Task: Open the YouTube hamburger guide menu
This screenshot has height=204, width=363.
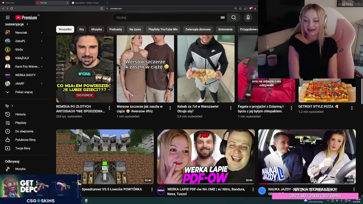Action: coord(8,18)
